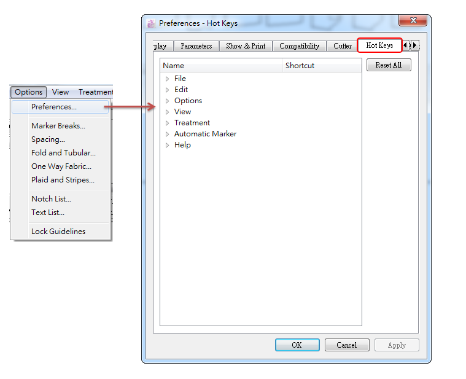Choose Marker Breaks from Options menu
The height and width of the screenshot is (379, 466).
click(58, 126)
